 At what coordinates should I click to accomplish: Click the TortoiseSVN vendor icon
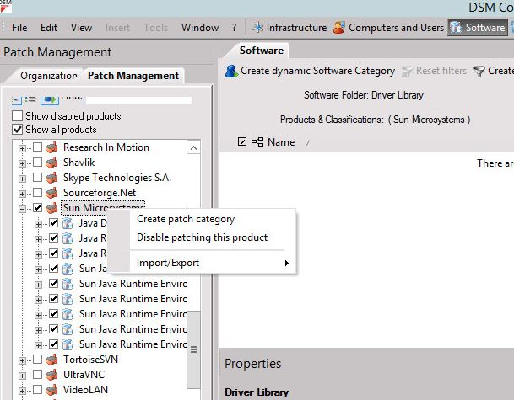(52, 360)
